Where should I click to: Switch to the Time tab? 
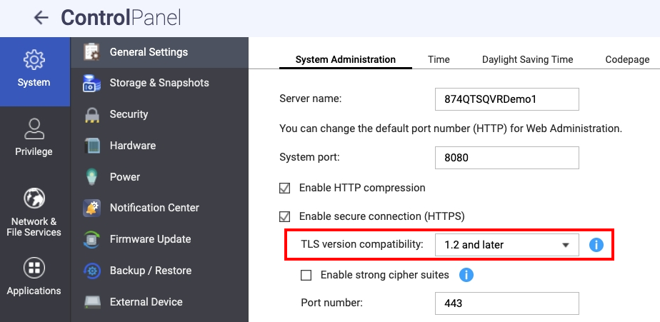[439, 60]
